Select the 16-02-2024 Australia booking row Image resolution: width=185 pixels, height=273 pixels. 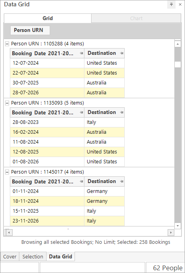[67, 132]
